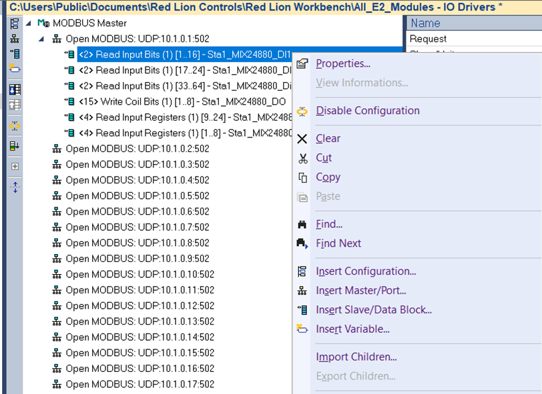
Task: Select Open MODBUS: UDP:10.1.0.3:502 port
Action: click(x=138, y=165)
